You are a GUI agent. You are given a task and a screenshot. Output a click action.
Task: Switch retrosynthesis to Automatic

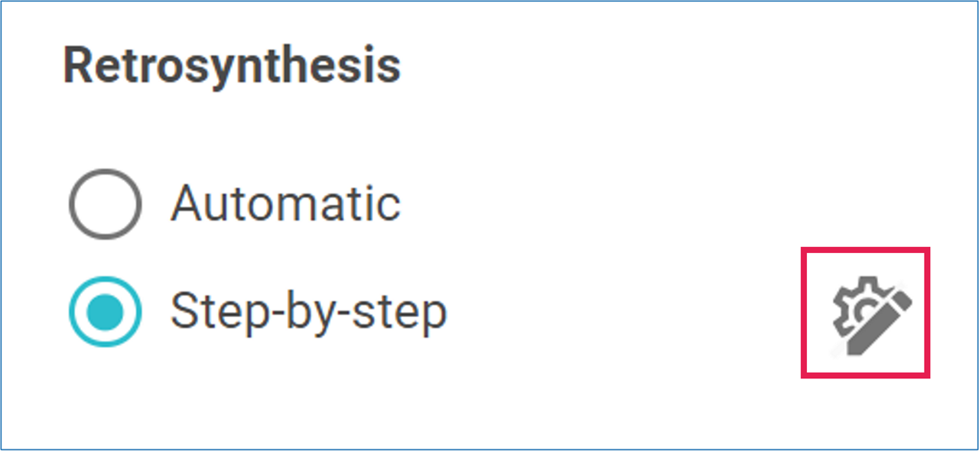(x=105, y=204)
